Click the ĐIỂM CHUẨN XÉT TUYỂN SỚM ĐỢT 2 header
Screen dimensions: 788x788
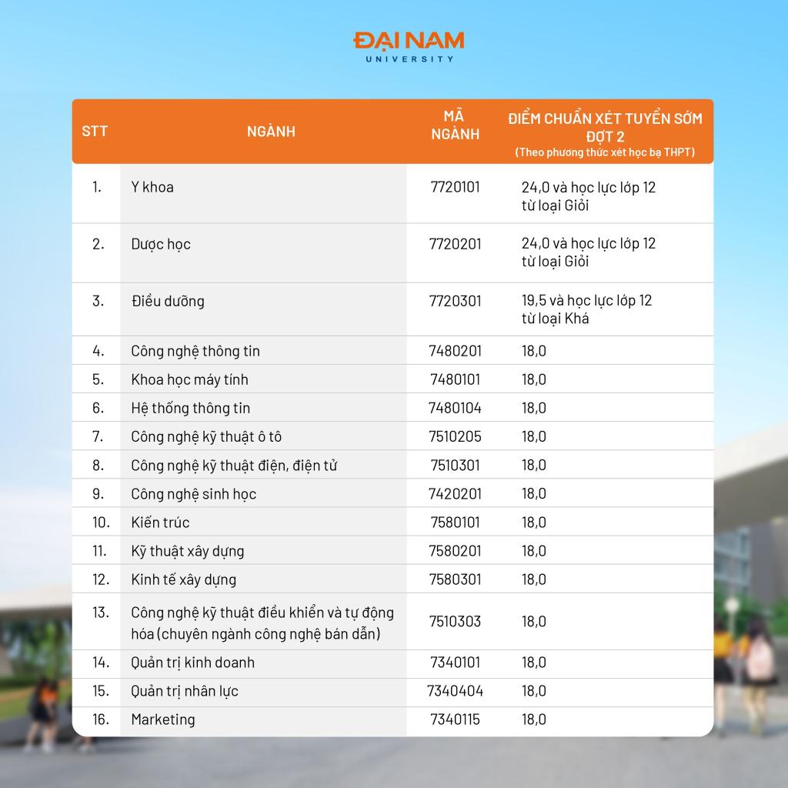pos(605,128)
